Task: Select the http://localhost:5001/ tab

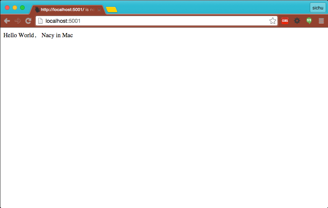Action: tap(67, 9)
